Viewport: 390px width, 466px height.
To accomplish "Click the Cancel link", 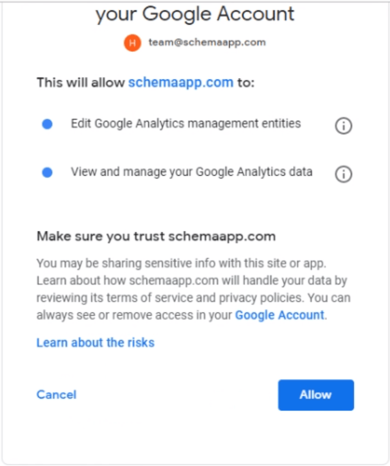I will pyautogui.click(x=56, y=395).
